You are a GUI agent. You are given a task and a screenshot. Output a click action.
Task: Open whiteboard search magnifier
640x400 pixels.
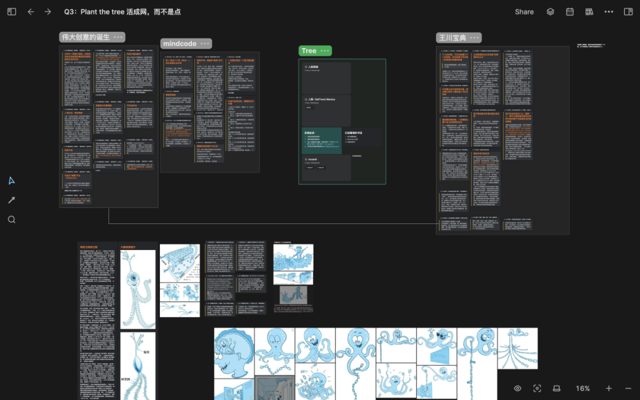tap(11, 220)
